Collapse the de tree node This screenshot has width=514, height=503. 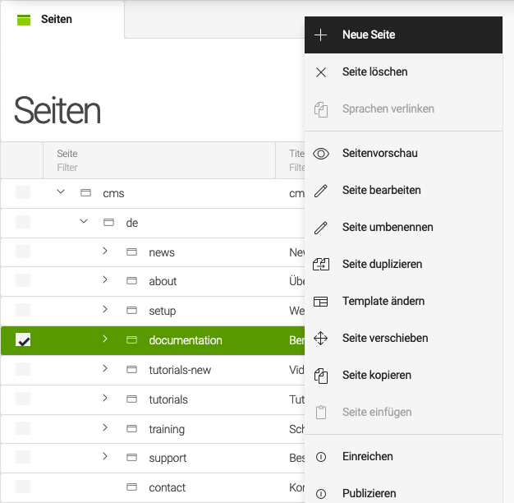tap(83, 222)
